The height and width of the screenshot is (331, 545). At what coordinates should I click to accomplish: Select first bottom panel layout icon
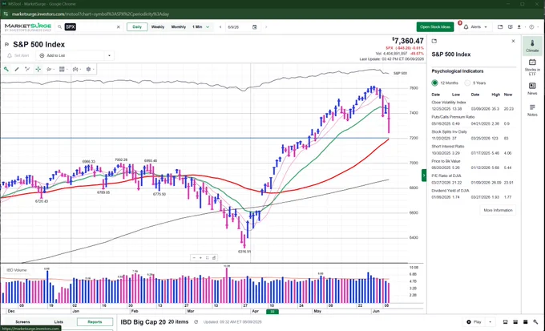pos(506,322)
